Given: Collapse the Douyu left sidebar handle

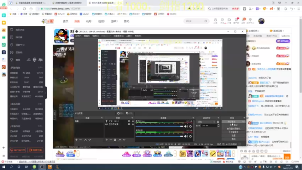Looking at the screenshot, I should [x=46, y=93].
